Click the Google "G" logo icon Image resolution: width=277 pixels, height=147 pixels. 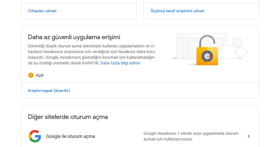(35, 136)
